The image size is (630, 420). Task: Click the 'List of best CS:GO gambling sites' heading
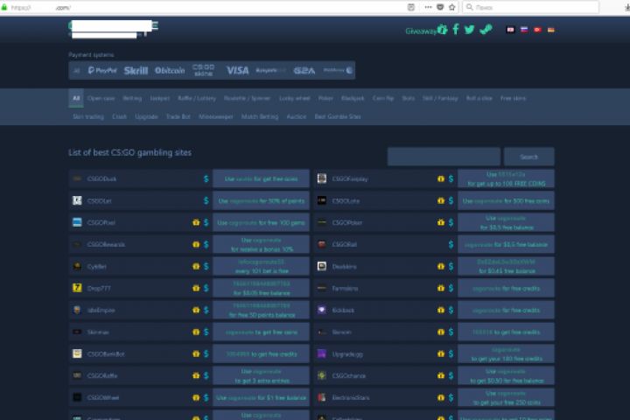[129, 153]
